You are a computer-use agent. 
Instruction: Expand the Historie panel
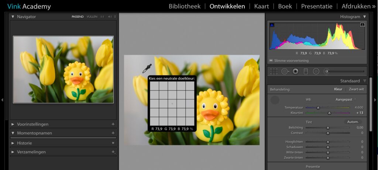[x=13, y=143]
